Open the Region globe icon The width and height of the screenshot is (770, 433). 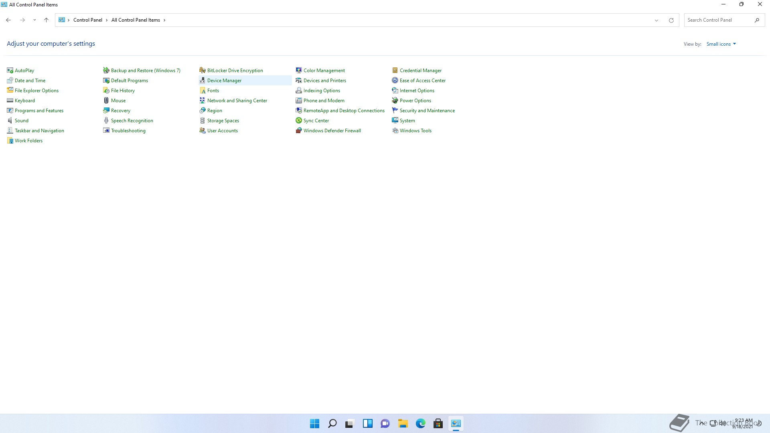[x=203, y=110]
